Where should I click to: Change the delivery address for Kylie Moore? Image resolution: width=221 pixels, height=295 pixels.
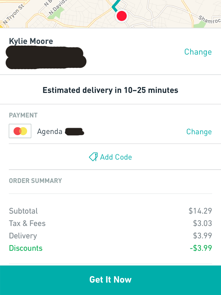(x=198, y=52)
